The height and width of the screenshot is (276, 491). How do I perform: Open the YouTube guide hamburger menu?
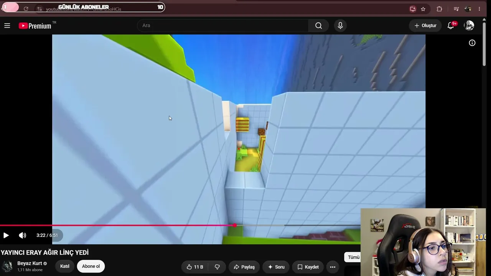tap(7, 26)
